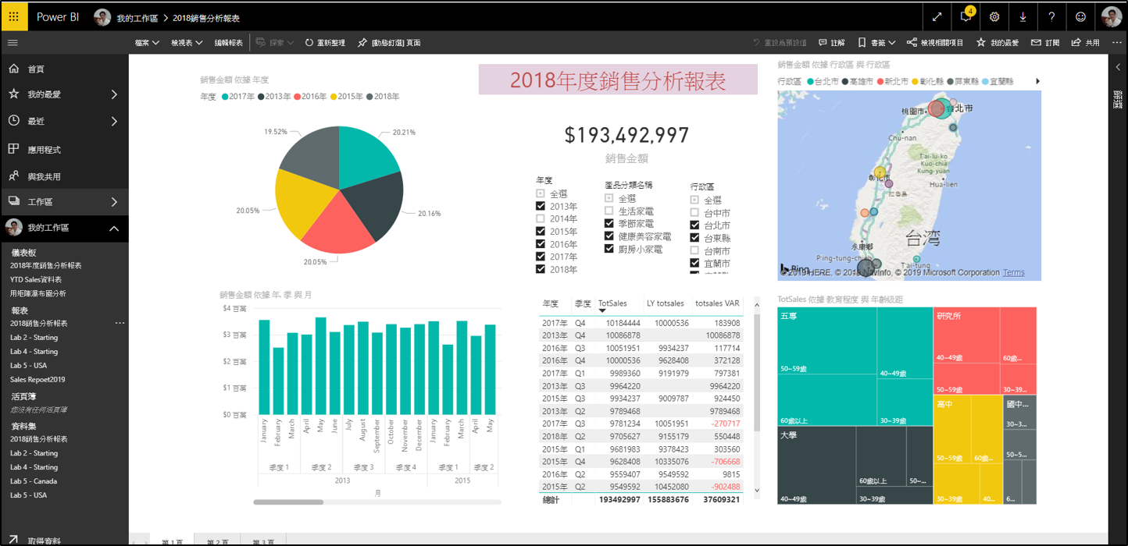Viewport: 1128px width, 546px height.
Task: Open the settings gear icon
Action: click(x=994, y=16)
